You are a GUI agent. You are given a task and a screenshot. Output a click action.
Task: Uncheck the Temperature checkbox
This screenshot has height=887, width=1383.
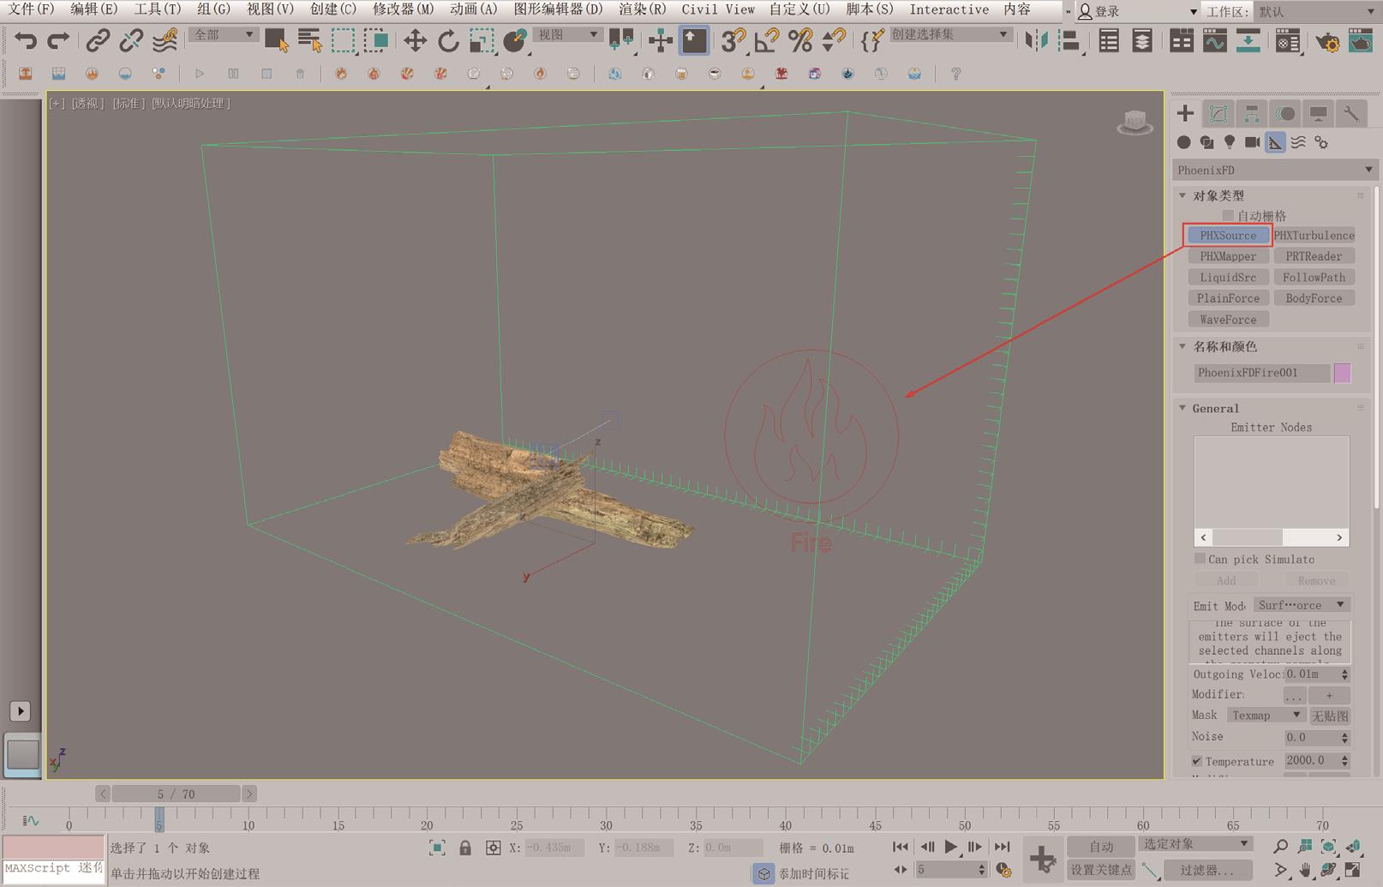pyautogui.click(x=1197, y=761)
